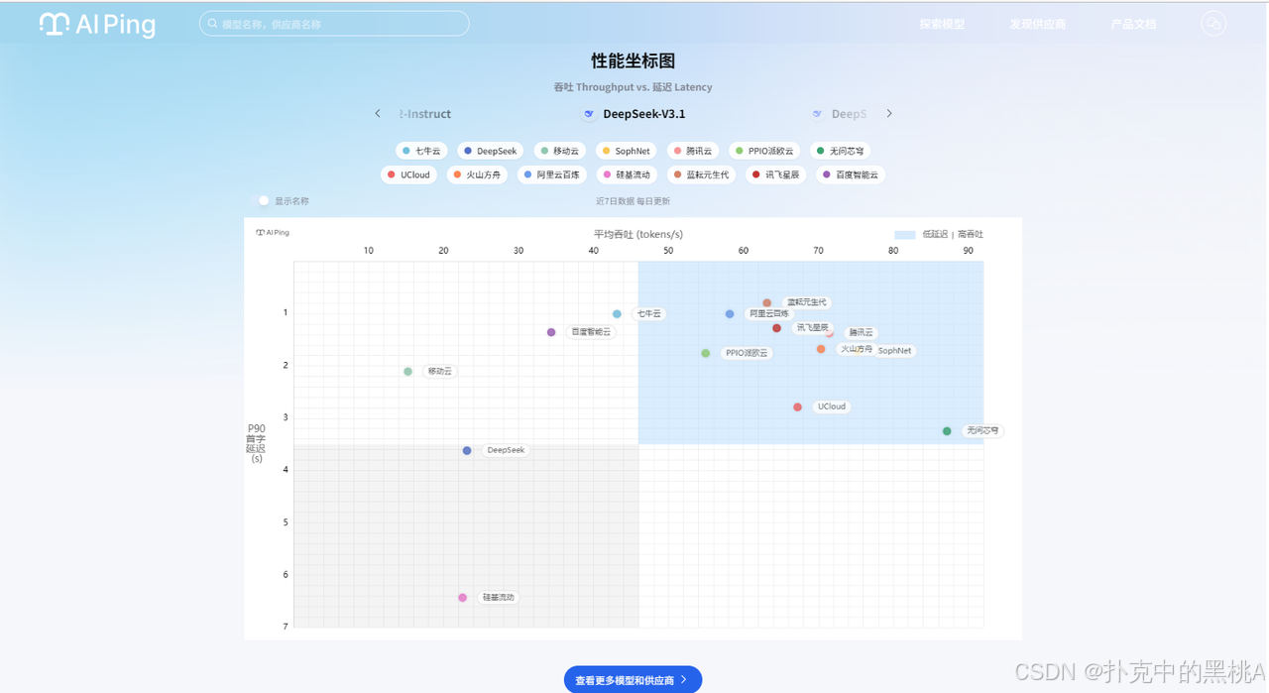The image size is (1269, 693).
Task: Click the WeChat contact icon in header
Action: [x=1213, y=24]
